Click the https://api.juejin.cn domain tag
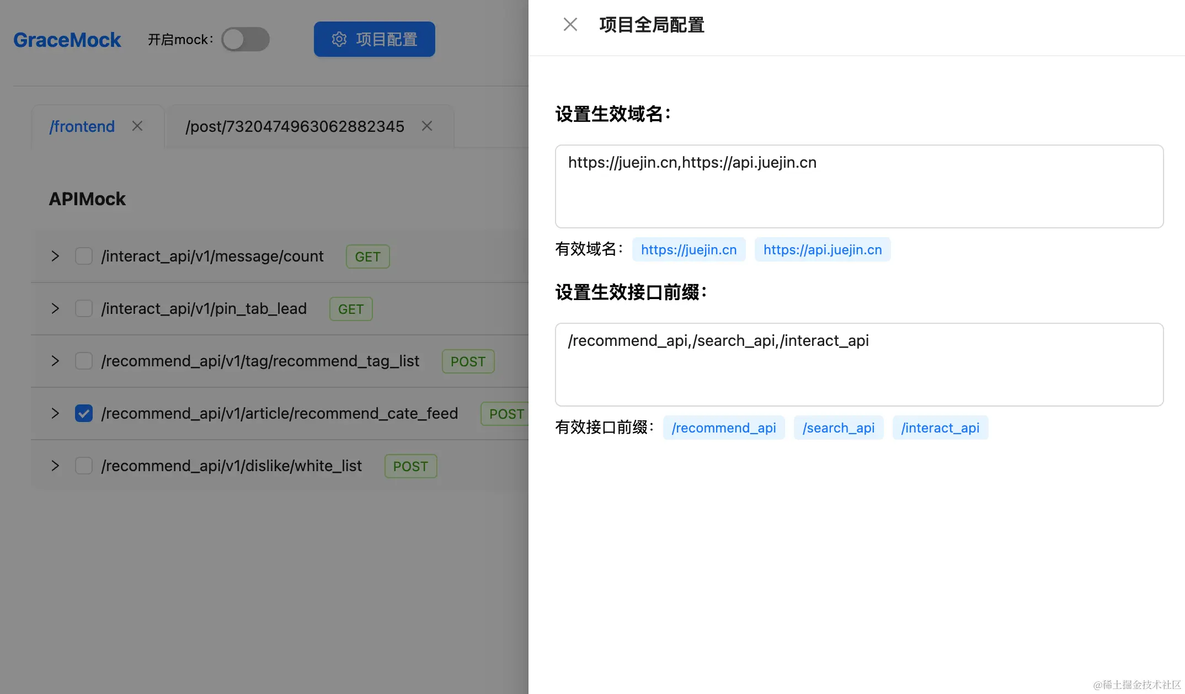The height and width of the screenshot is (694, 1185). 822,249
